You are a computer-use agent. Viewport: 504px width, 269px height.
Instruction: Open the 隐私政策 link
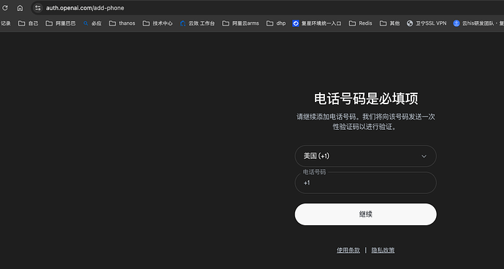383,250
